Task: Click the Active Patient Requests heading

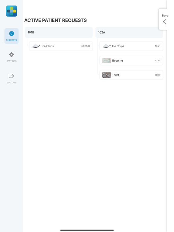Action: pos(56,21)
